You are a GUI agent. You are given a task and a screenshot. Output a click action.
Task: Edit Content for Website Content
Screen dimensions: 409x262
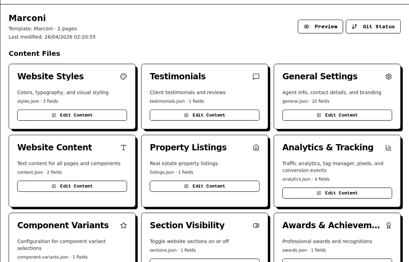72,186
